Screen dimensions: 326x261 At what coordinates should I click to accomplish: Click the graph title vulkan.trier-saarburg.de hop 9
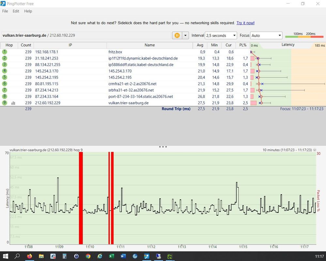[x=46, y=150]
